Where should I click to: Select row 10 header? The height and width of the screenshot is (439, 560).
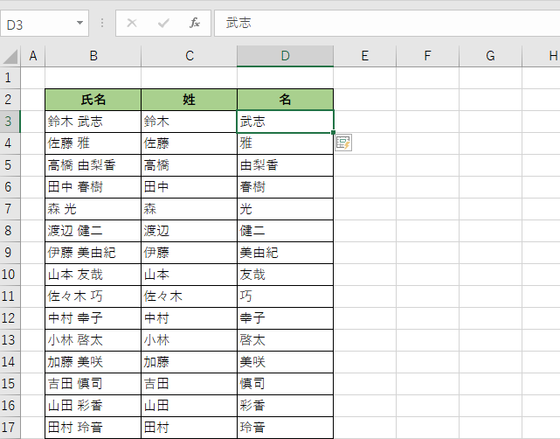pyautogui.click(x=10, y=275)
